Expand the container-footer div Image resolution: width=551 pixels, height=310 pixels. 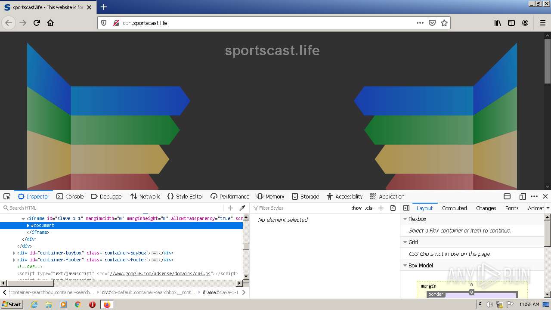pos(14,260)
